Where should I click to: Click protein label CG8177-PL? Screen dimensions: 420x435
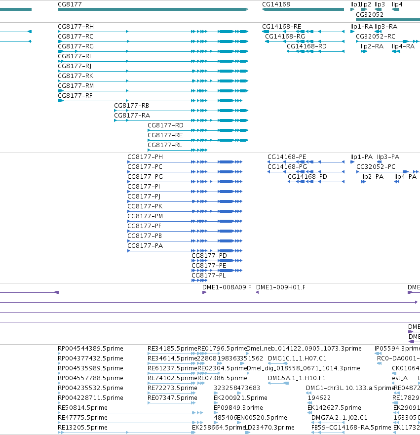tap(208, 276)
